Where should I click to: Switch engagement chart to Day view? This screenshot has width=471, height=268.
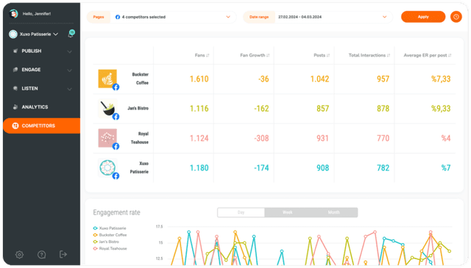(x=241, y=212)
